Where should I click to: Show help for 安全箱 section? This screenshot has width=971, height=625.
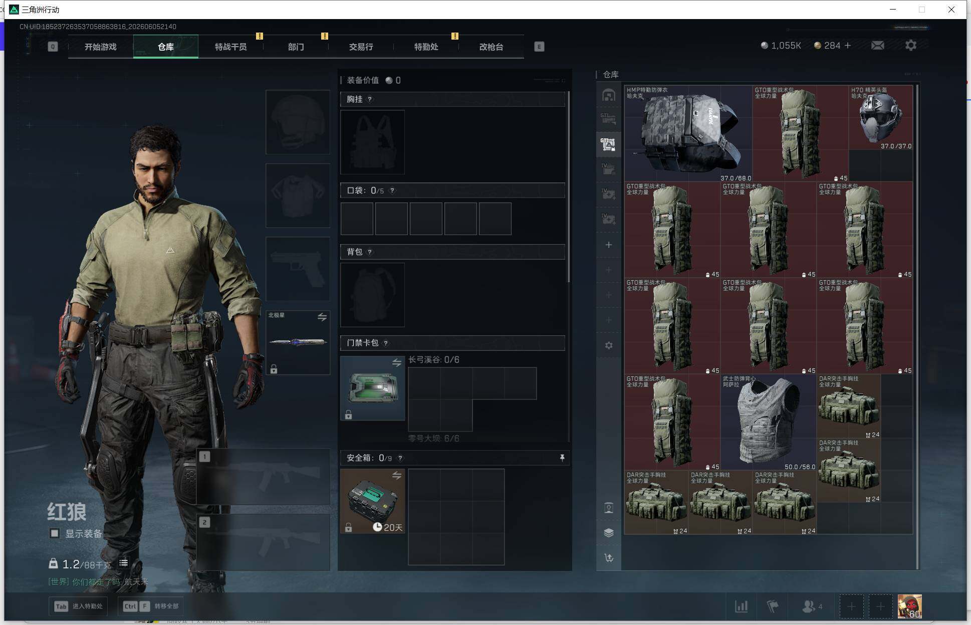coord(400,458)
